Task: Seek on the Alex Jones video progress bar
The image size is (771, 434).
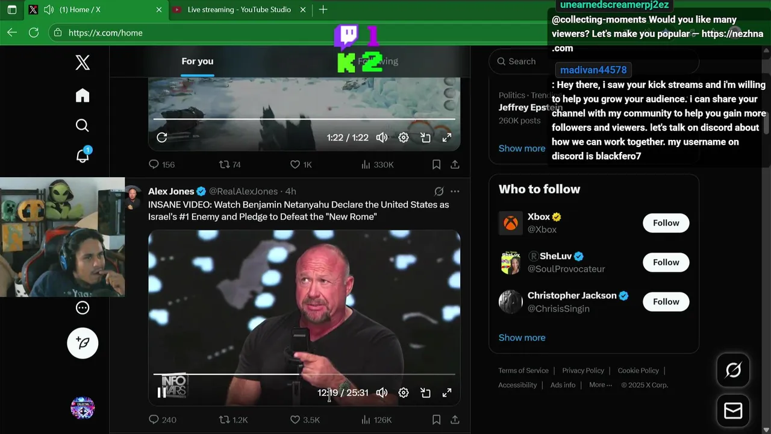Action: coord(304,374)
